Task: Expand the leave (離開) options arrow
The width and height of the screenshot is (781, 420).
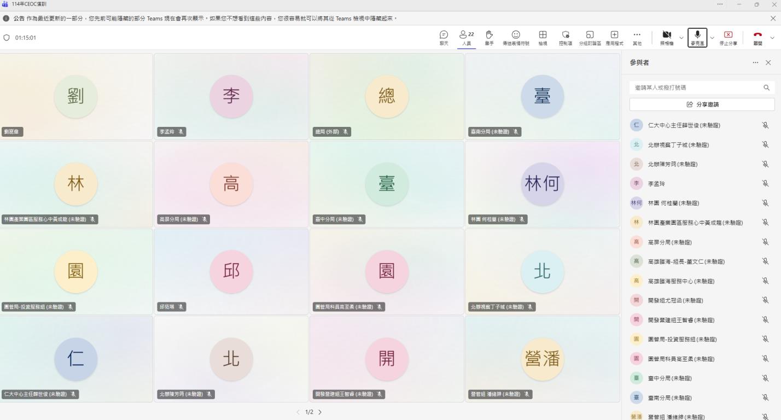Action: tap(772, 38)
